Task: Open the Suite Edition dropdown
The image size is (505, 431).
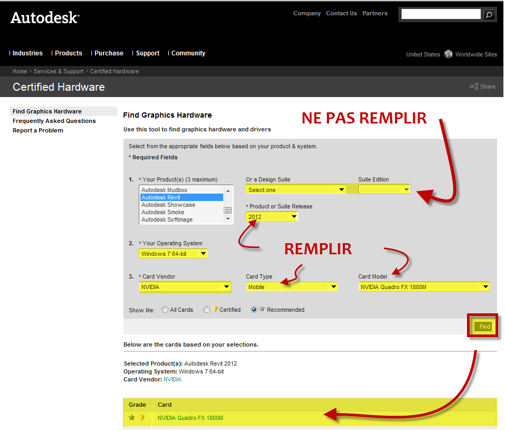Action: point(384,189)
